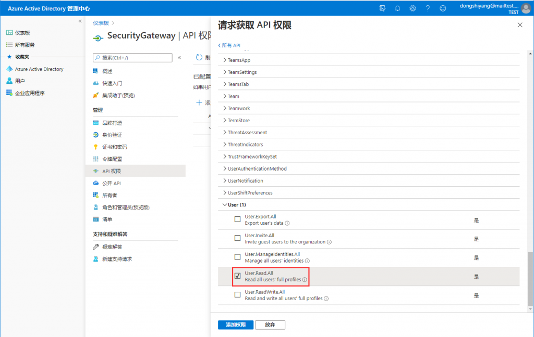
Task: Open the account avatar menu
Action: [x=526, y=8]
